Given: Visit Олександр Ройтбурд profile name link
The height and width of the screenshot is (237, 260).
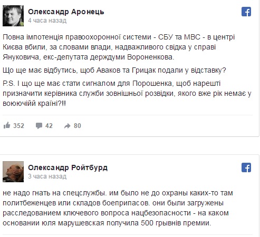Looking at the screenshot, I should click(68, 167).
